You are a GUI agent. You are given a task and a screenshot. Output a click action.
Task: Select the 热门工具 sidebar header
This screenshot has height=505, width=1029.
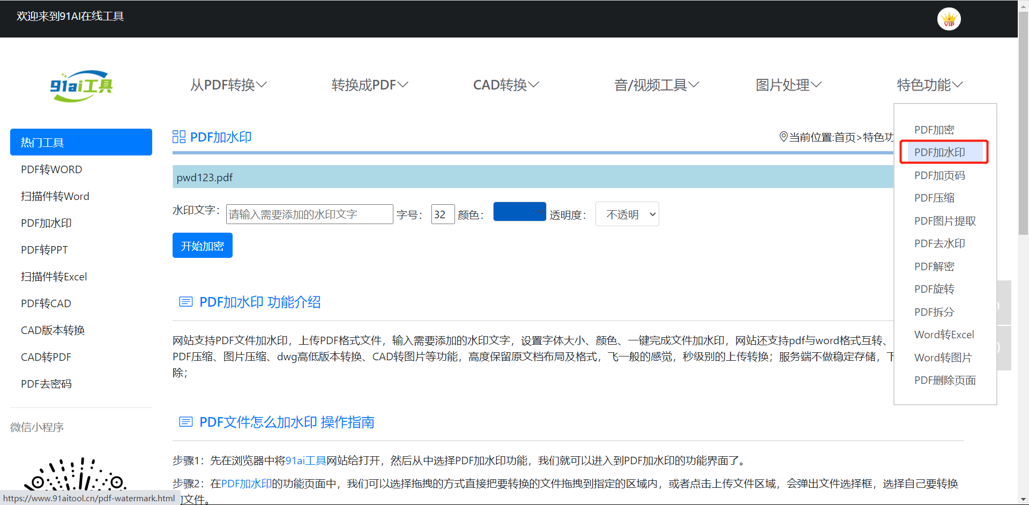81,142
